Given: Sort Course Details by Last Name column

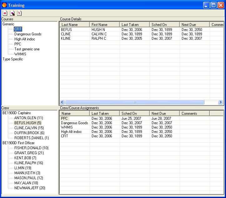Looking at the screenshot, I should [74, 25].
